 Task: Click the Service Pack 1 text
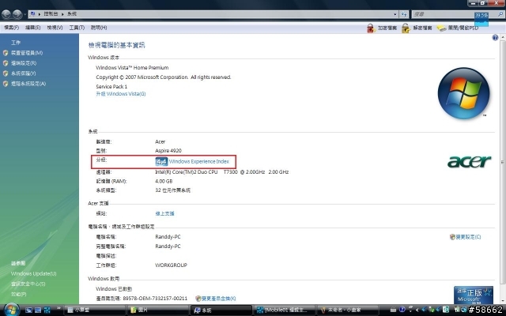coord(111,86)
